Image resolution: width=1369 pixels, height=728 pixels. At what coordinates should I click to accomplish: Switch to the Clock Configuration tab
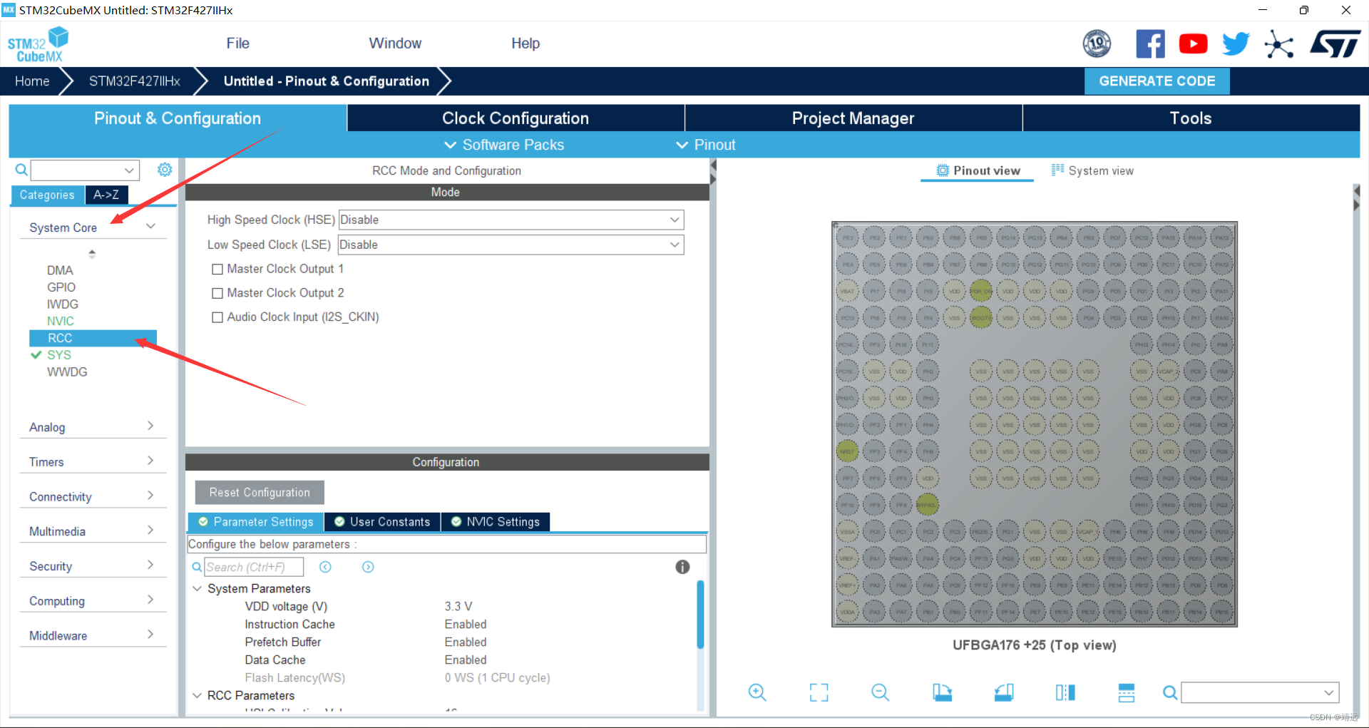[x=516, y=118]
